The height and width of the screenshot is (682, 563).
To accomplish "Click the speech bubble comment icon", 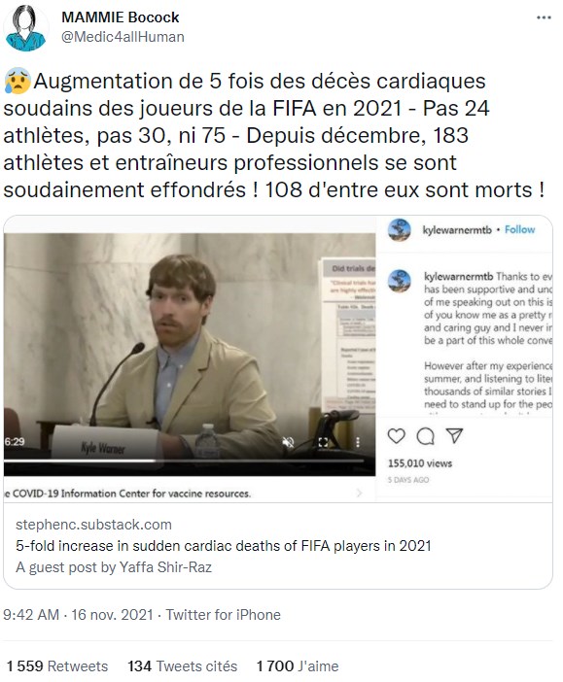I will [425, 436].
